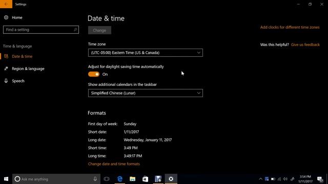This screenshot has height=184, width=328.
Task: Open File Explorer from the taskbar
Action: pyautogui.click(x=132, y=179)
